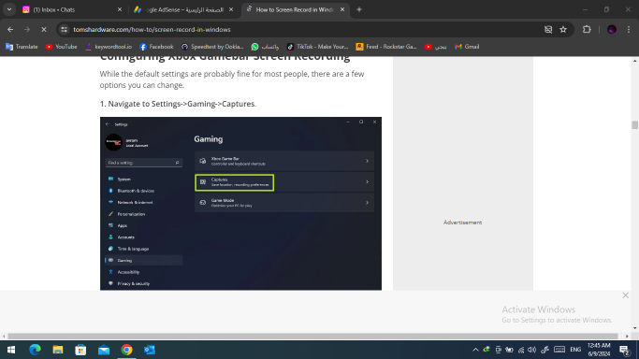Open Feed Rockstar Games bookmark
This screenshot has width=639, height=359.
click(386, 47)
